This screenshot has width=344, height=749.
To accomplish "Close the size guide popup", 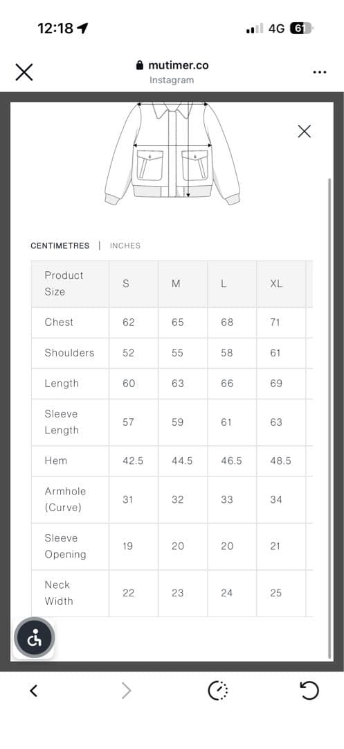I will pos(304,131).
